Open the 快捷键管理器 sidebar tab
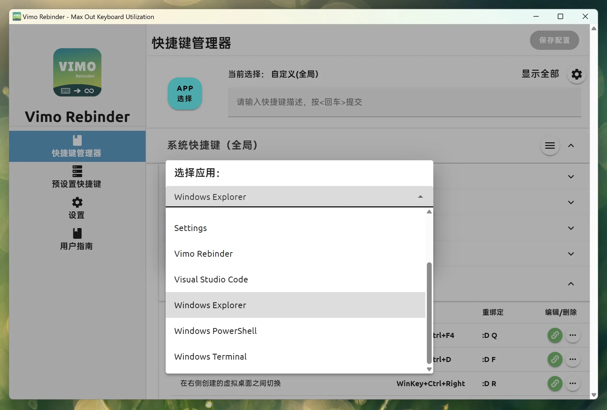 tap(77, 146)
